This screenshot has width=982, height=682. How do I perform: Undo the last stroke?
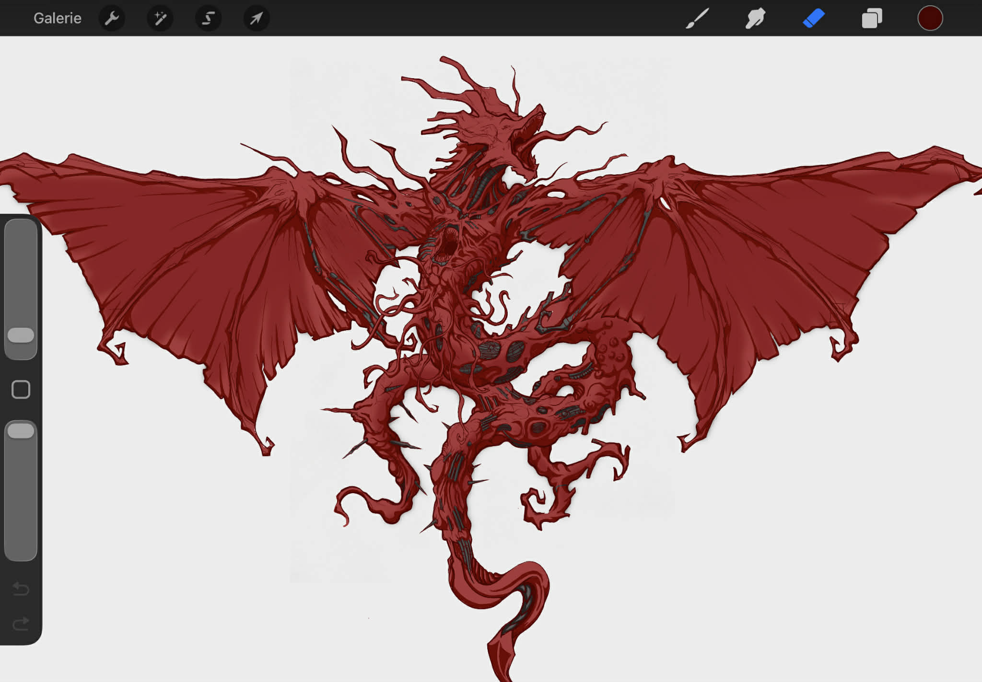click(21, 588)
